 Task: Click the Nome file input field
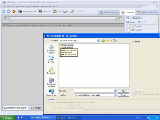94,91
